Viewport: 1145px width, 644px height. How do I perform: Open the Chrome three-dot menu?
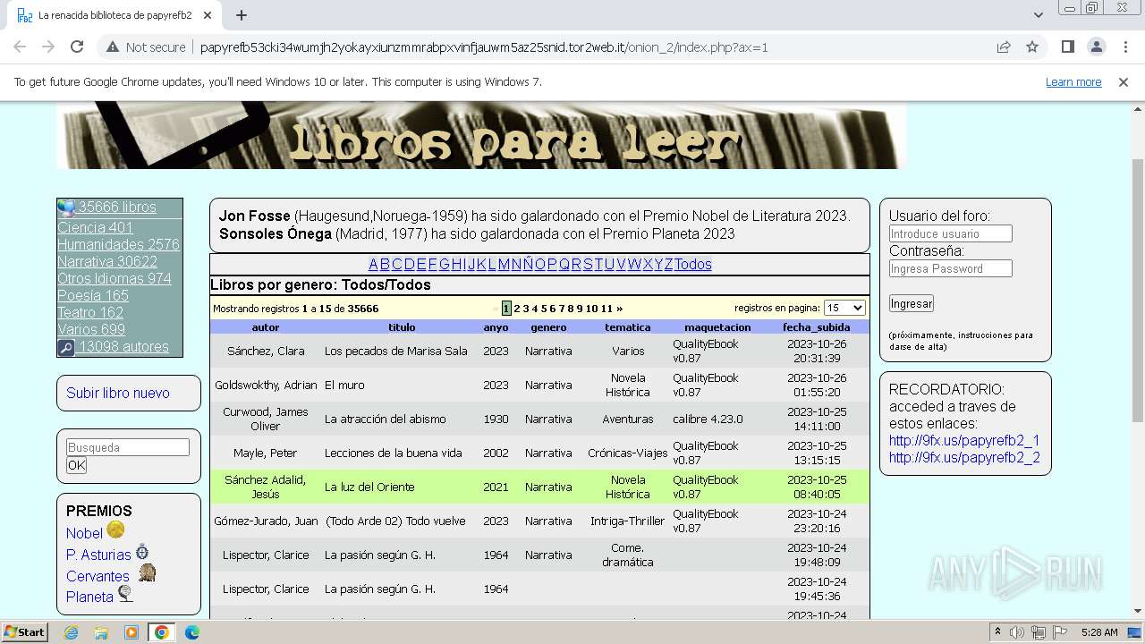pos(1125,47)
